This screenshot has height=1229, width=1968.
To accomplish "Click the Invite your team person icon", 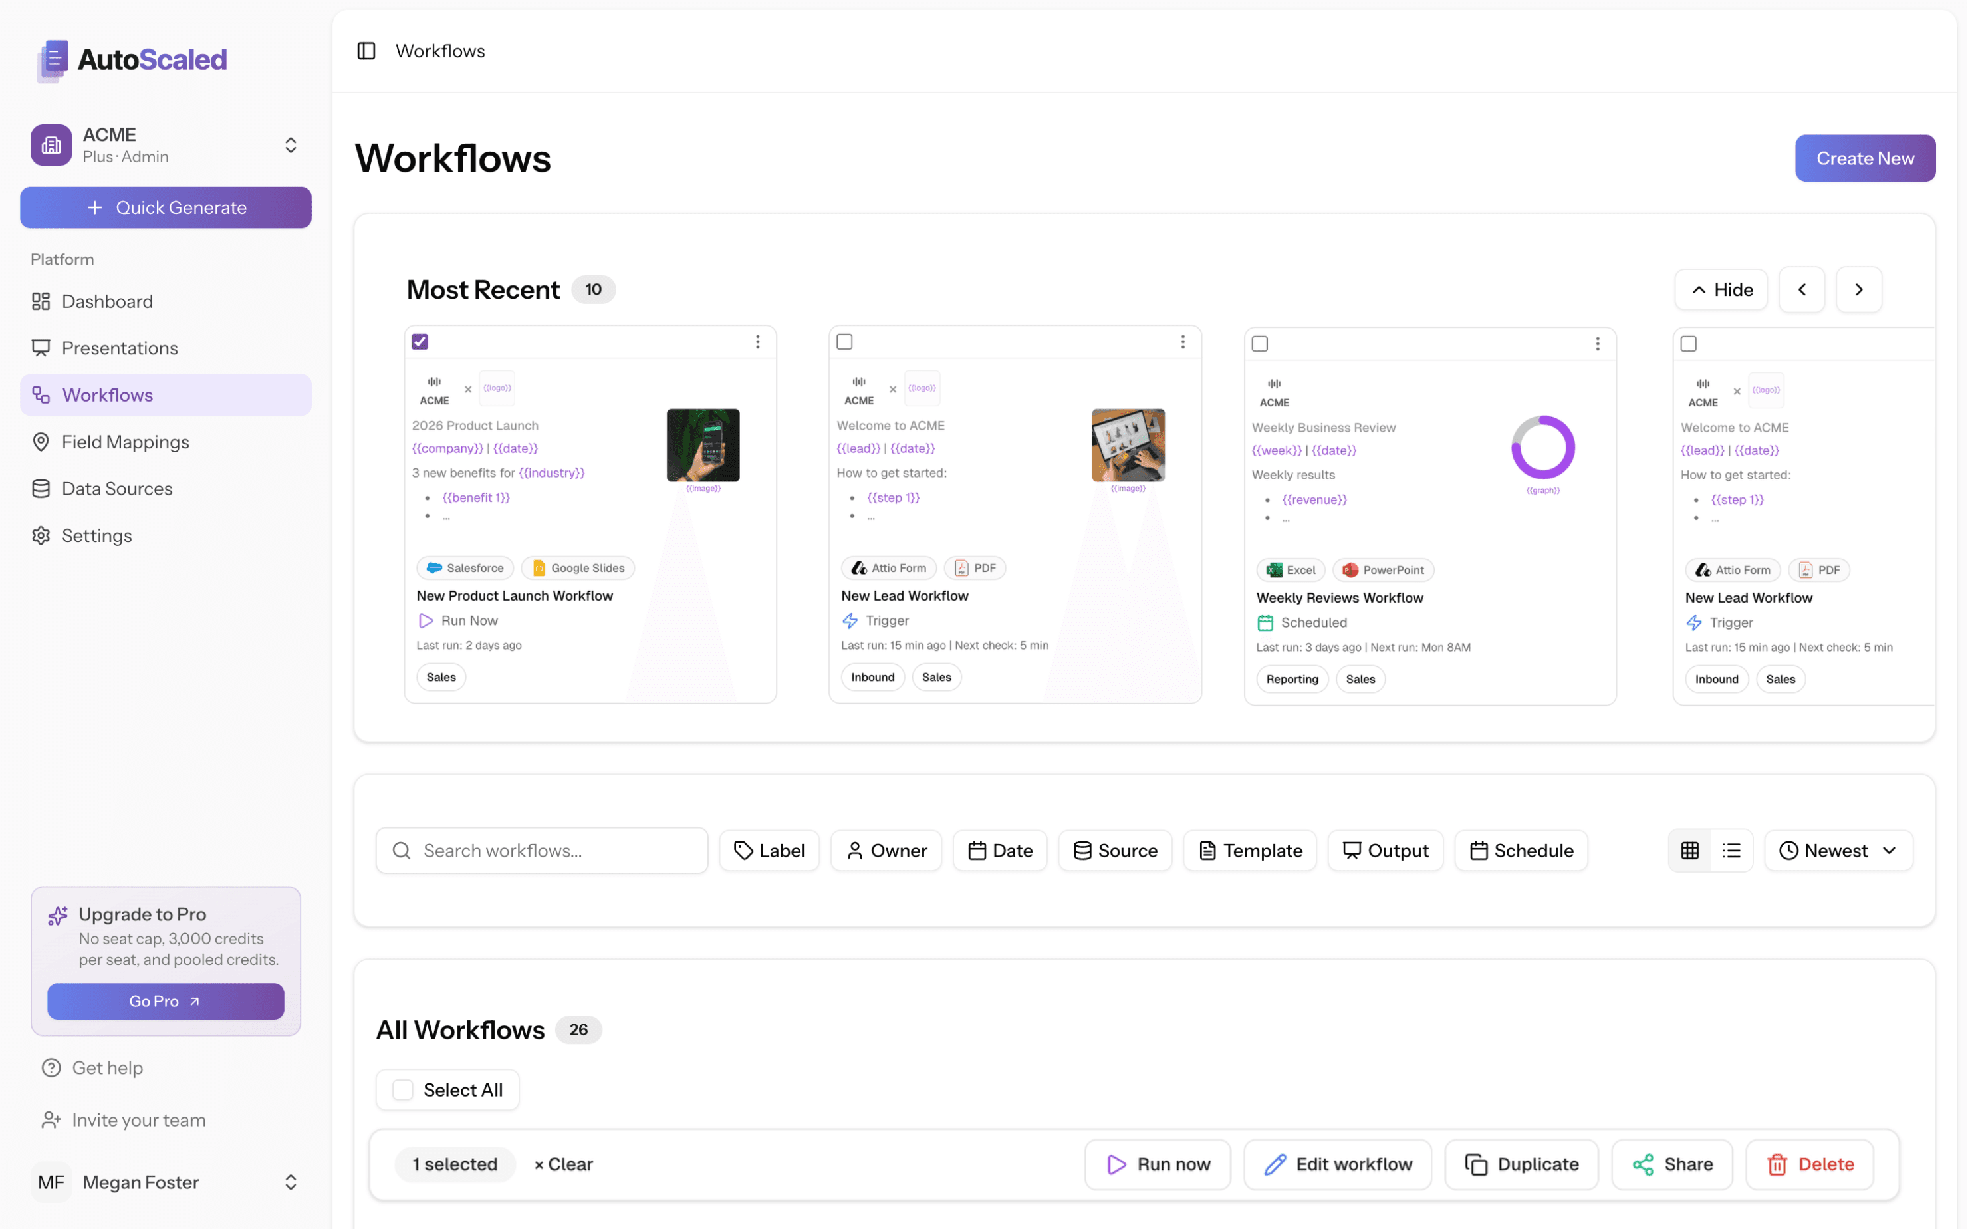I will tap(51, 1120).
